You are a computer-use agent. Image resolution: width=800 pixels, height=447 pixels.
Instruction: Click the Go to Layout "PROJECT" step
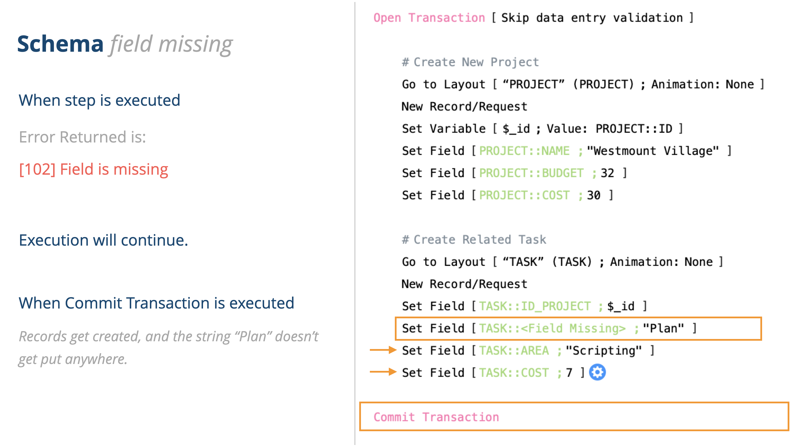click(x=582, y=84)
